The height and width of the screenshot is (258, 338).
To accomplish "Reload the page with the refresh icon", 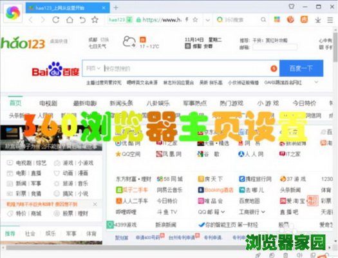I will [56, 20].
